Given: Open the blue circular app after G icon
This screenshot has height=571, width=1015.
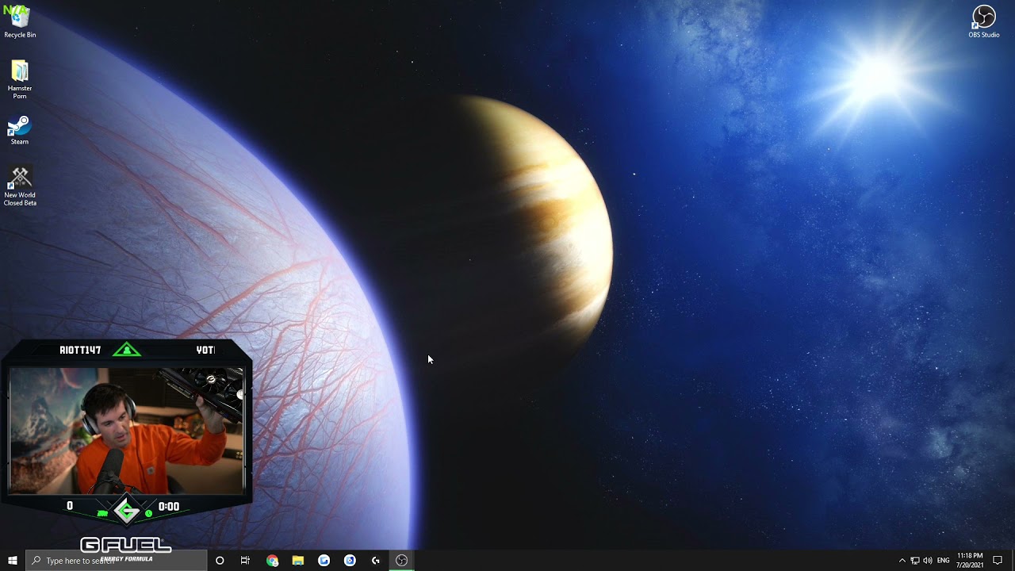Looking at the screenshot, I should click(x=350, y=561).
